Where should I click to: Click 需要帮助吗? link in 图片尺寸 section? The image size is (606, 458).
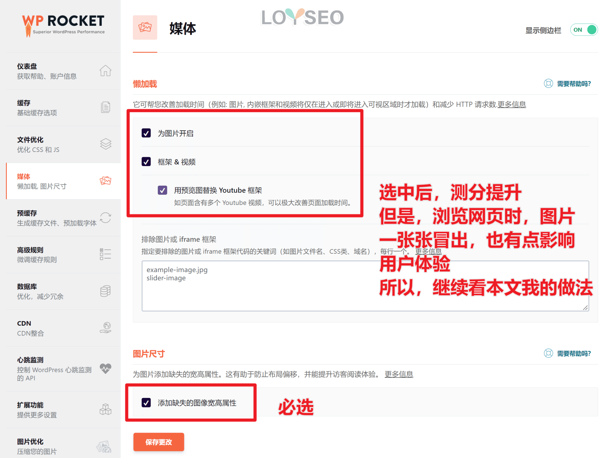tap(574, 353)
